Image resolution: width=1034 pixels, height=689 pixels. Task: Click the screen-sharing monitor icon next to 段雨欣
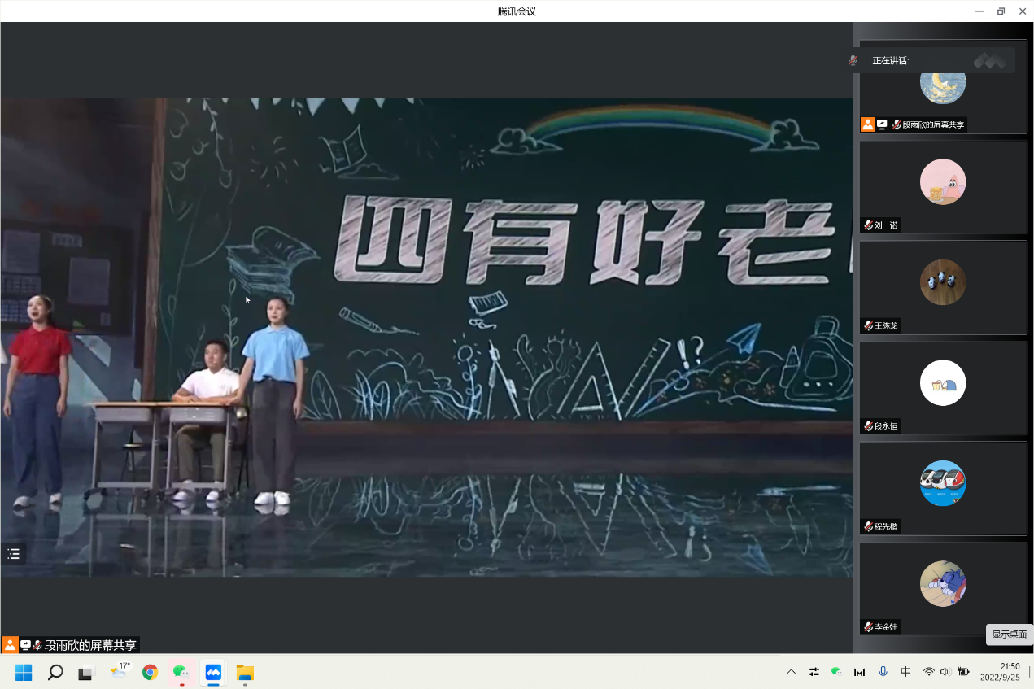click(883, 124)
